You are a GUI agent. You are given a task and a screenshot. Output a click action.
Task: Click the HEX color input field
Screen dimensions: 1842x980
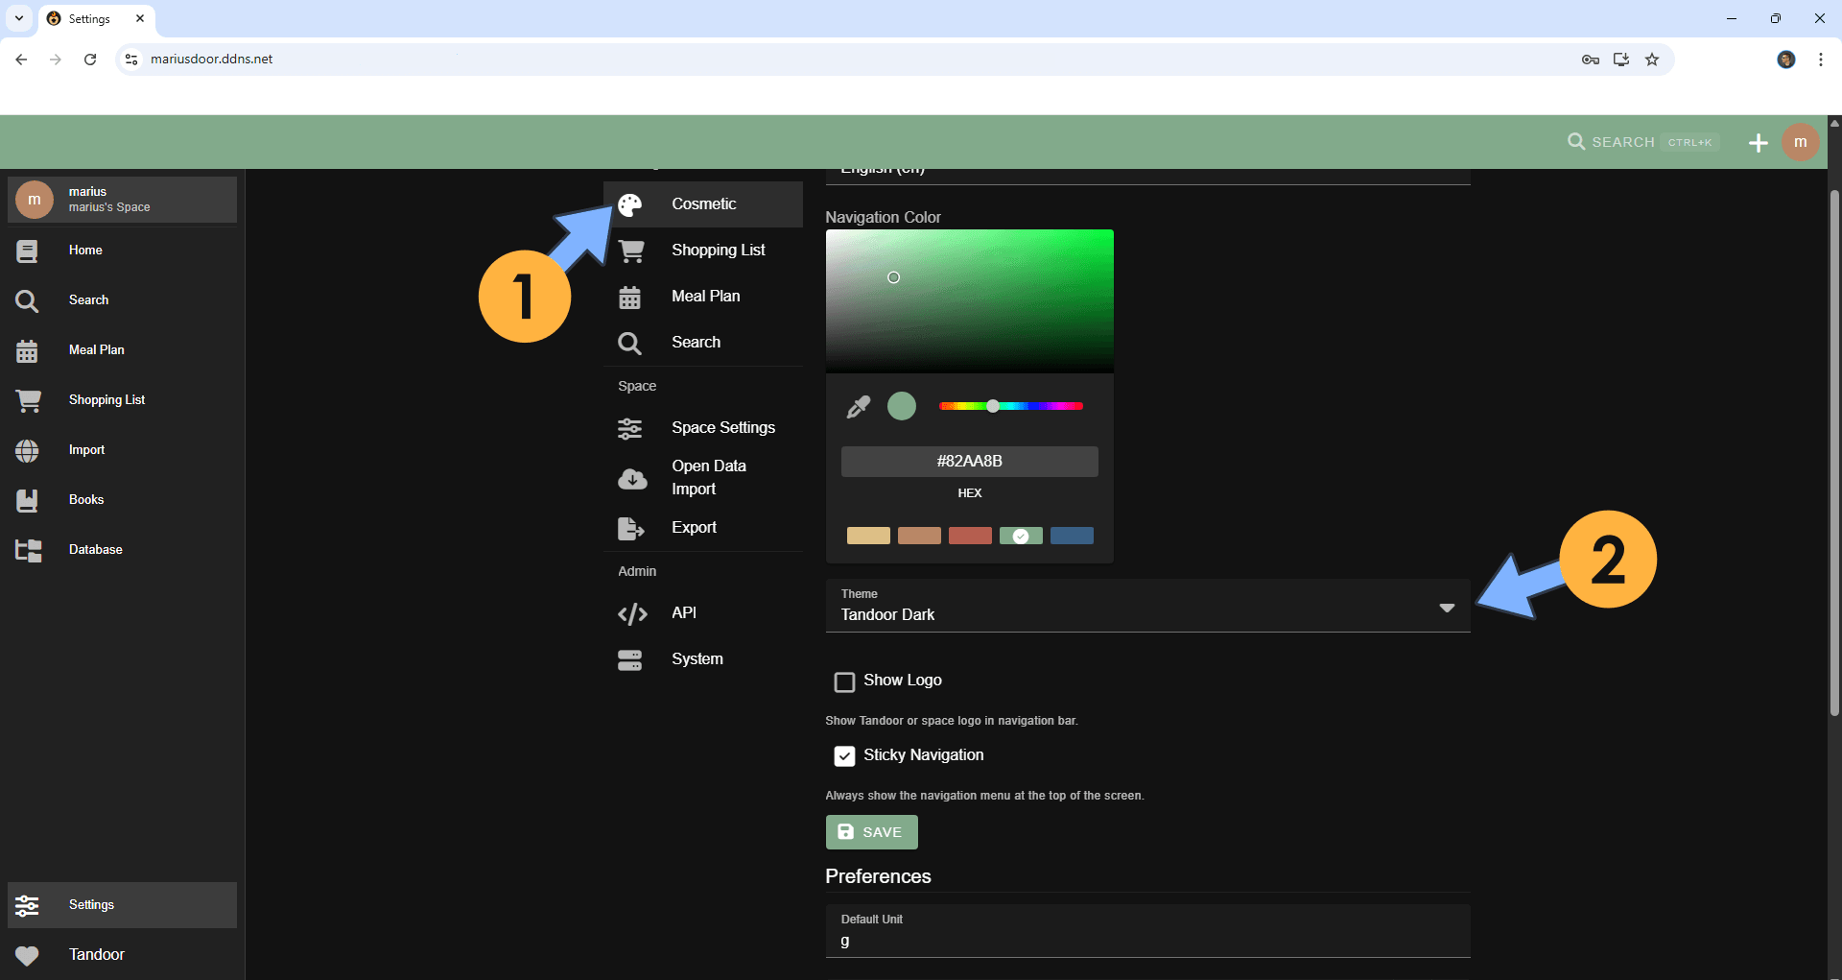tap(969, 462)
